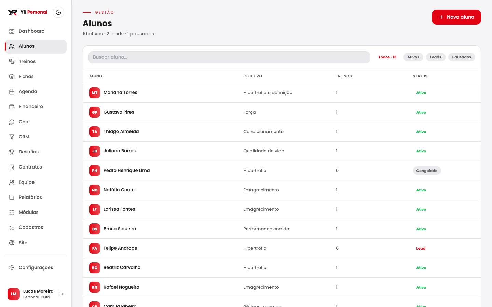The height and width of the screenshot is (307, 492).
Task: Click the RN avatar for Rafael Nogueira
Action: pos(95,287)
